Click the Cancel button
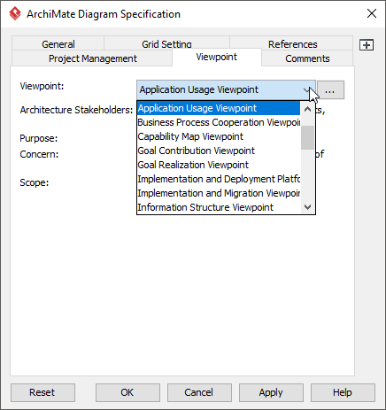This screenshot has width=386, height=410. click(x=199, y=392)
